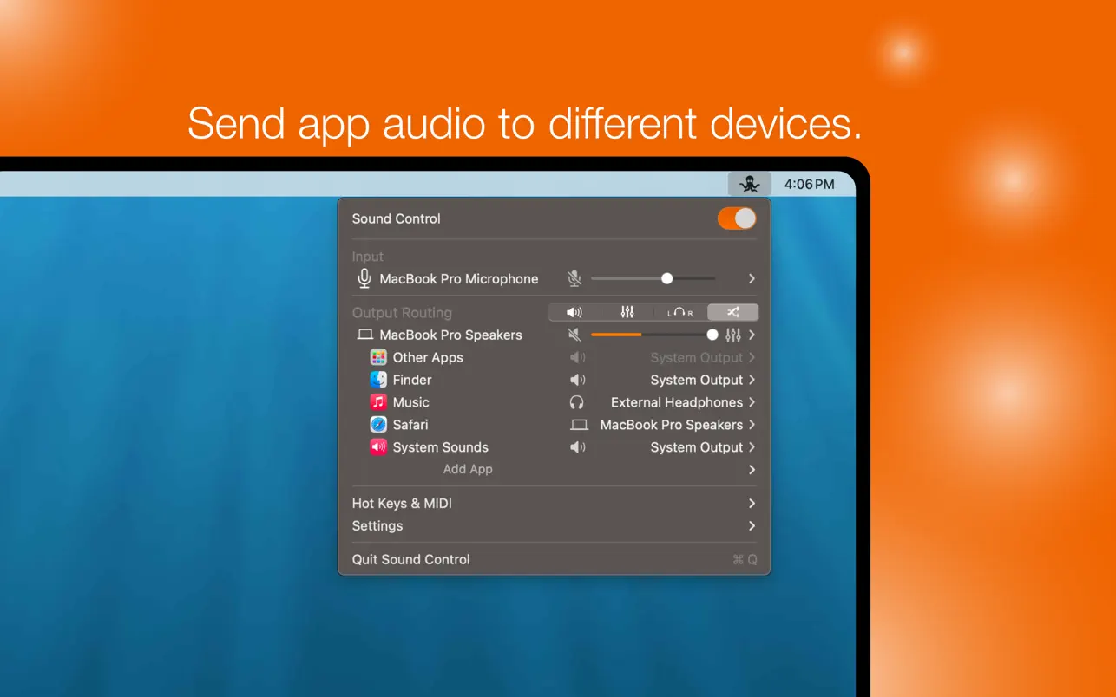Click the laptop icon beside MacBook Pro Speakers
The height and width of the screenshot is (697, 1116).
tap(365, 335)
